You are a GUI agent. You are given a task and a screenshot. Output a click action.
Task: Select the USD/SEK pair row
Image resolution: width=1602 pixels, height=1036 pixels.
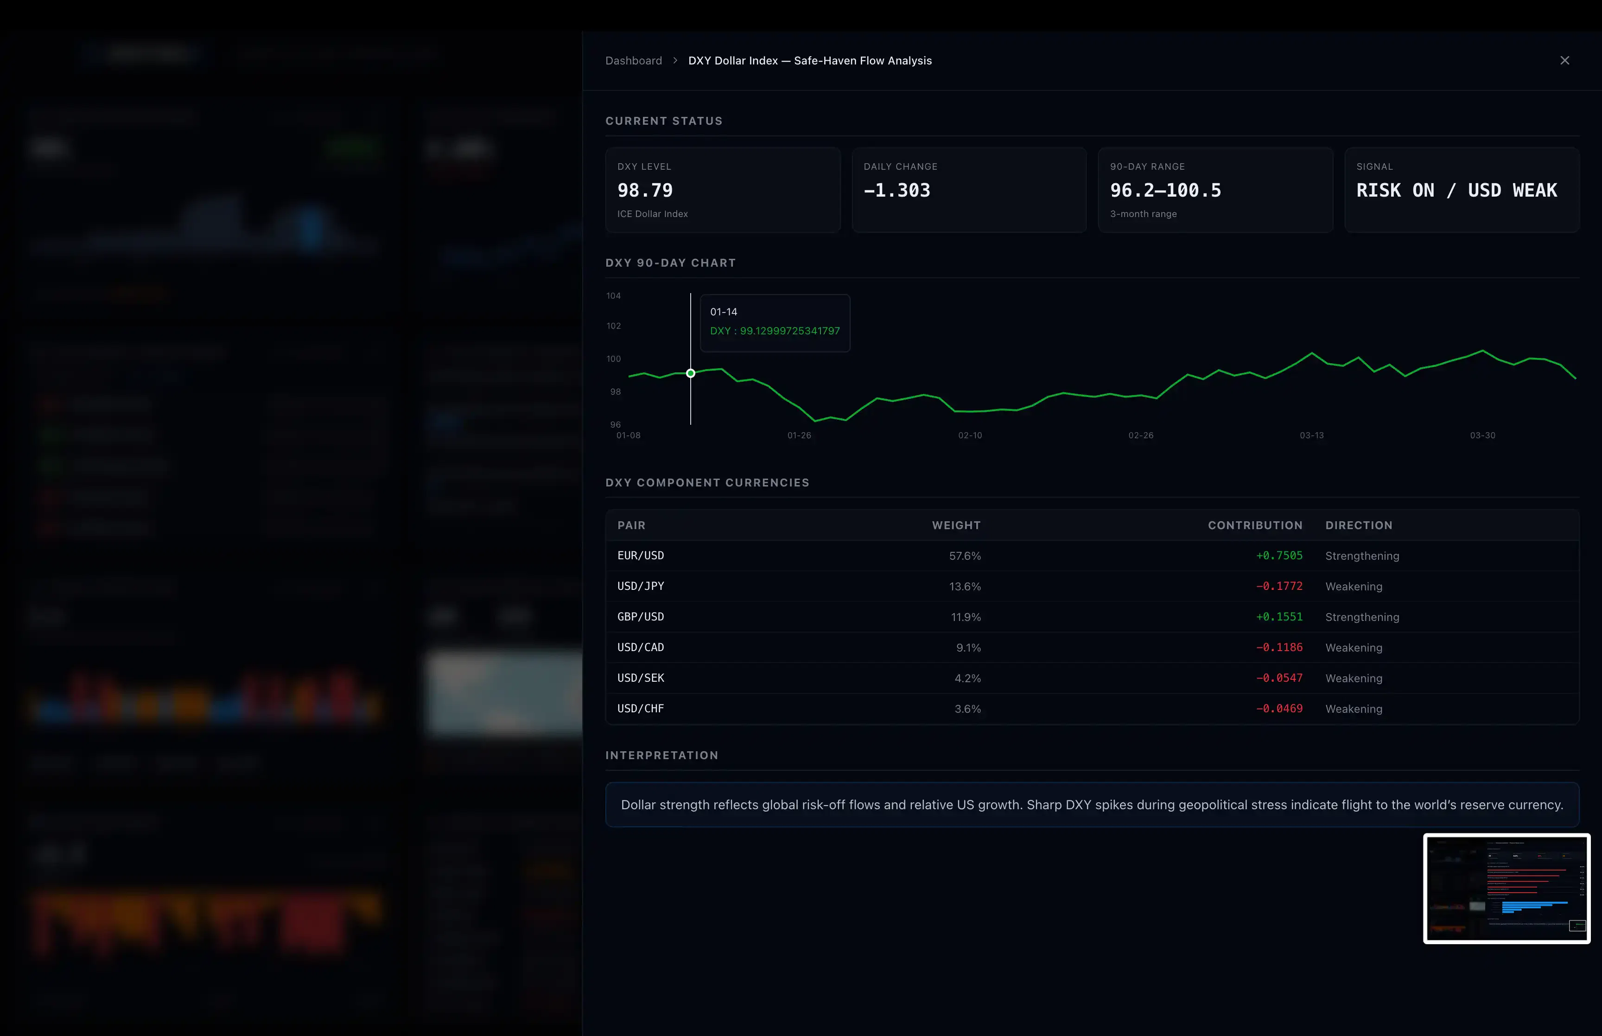tap(1092, 678)
